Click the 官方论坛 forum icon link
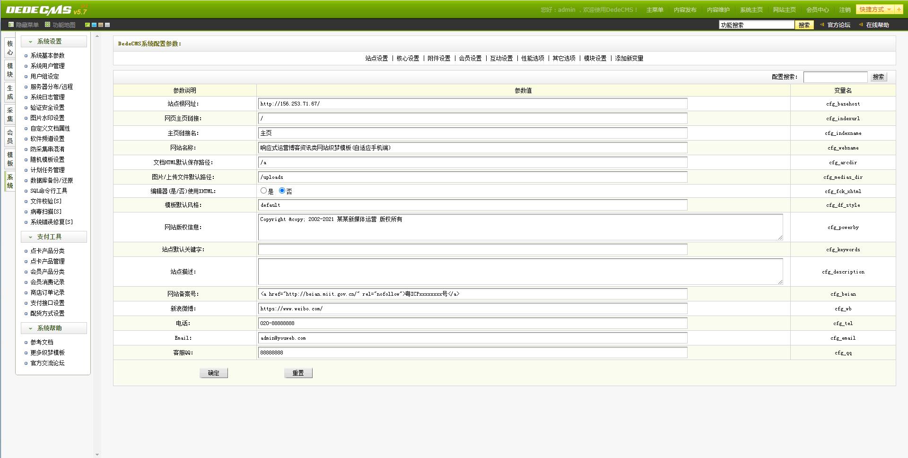Viewport: 908px width, 458px height. tap(835, 25)
